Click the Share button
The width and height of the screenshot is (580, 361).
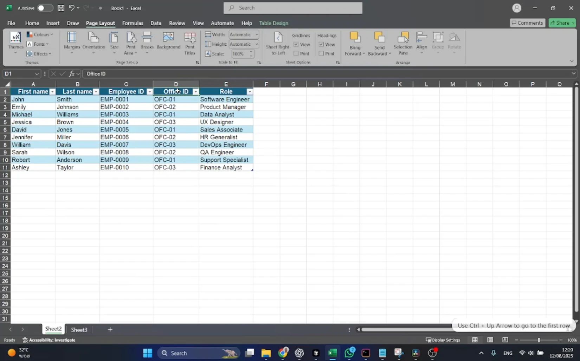(x=561, y=23)
